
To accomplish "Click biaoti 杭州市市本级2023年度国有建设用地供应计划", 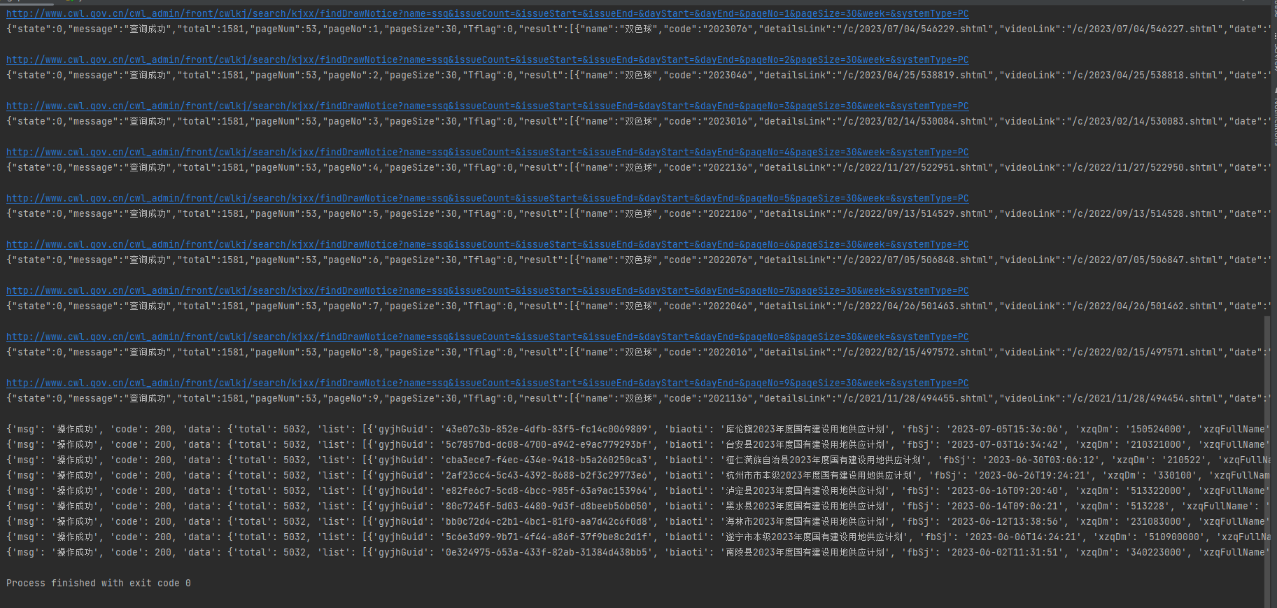I will tap(819, 476).
